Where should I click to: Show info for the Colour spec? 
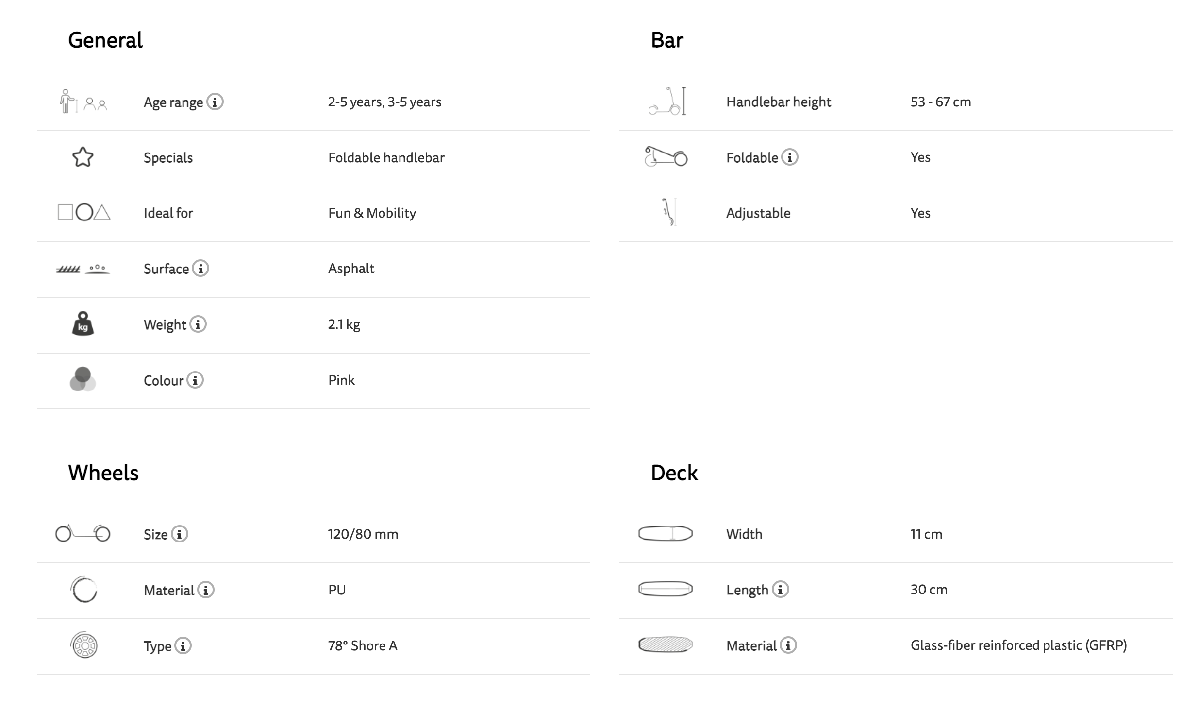click(x=195, y=380)
